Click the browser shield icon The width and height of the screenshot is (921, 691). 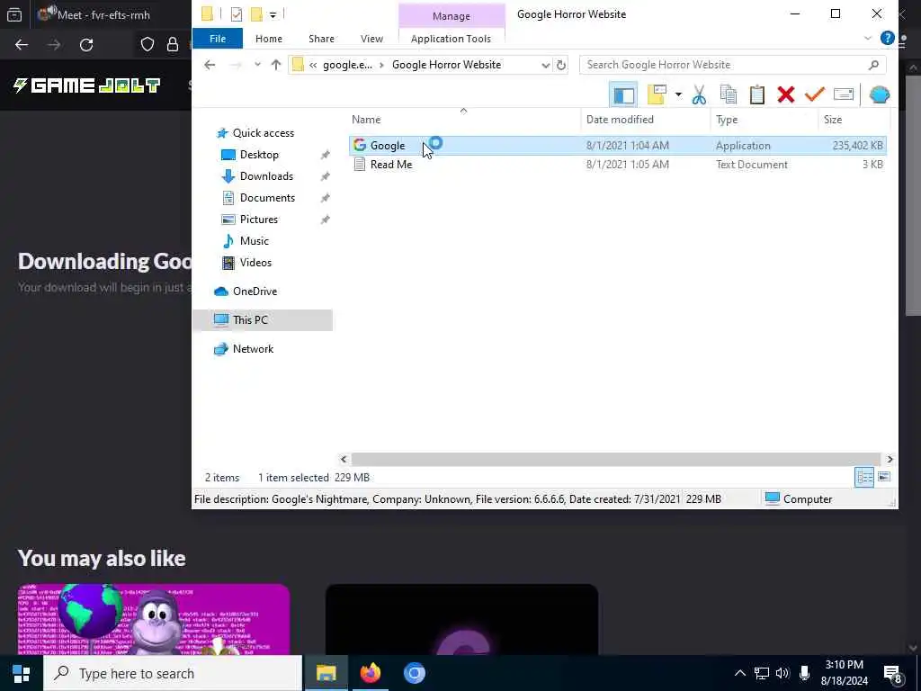(x=147, y=45)
